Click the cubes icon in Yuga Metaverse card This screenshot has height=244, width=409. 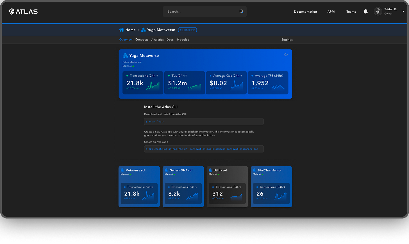pos(125,55)
